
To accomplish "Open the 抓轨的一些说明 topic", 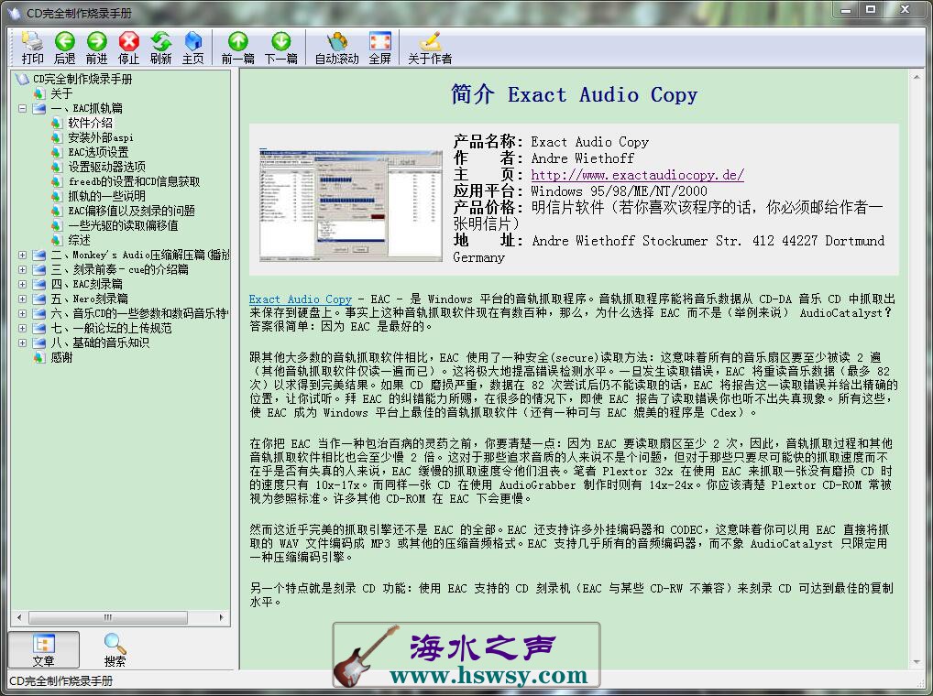I will (106, 196).
